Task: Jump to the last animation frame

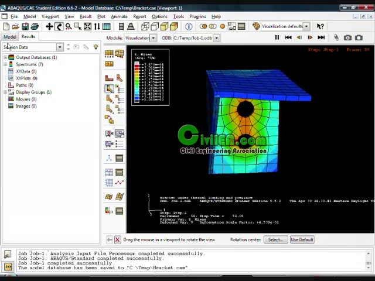Action: pos(321,37)
